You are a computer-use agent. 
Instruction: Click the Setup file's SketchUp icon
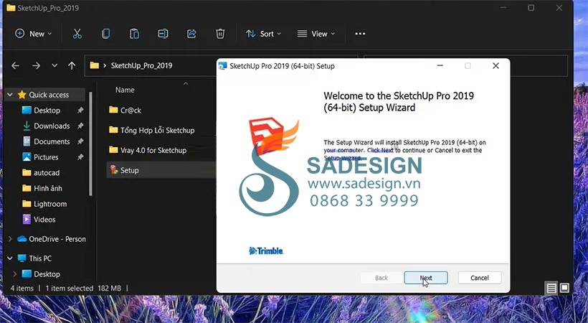point(113,170)
